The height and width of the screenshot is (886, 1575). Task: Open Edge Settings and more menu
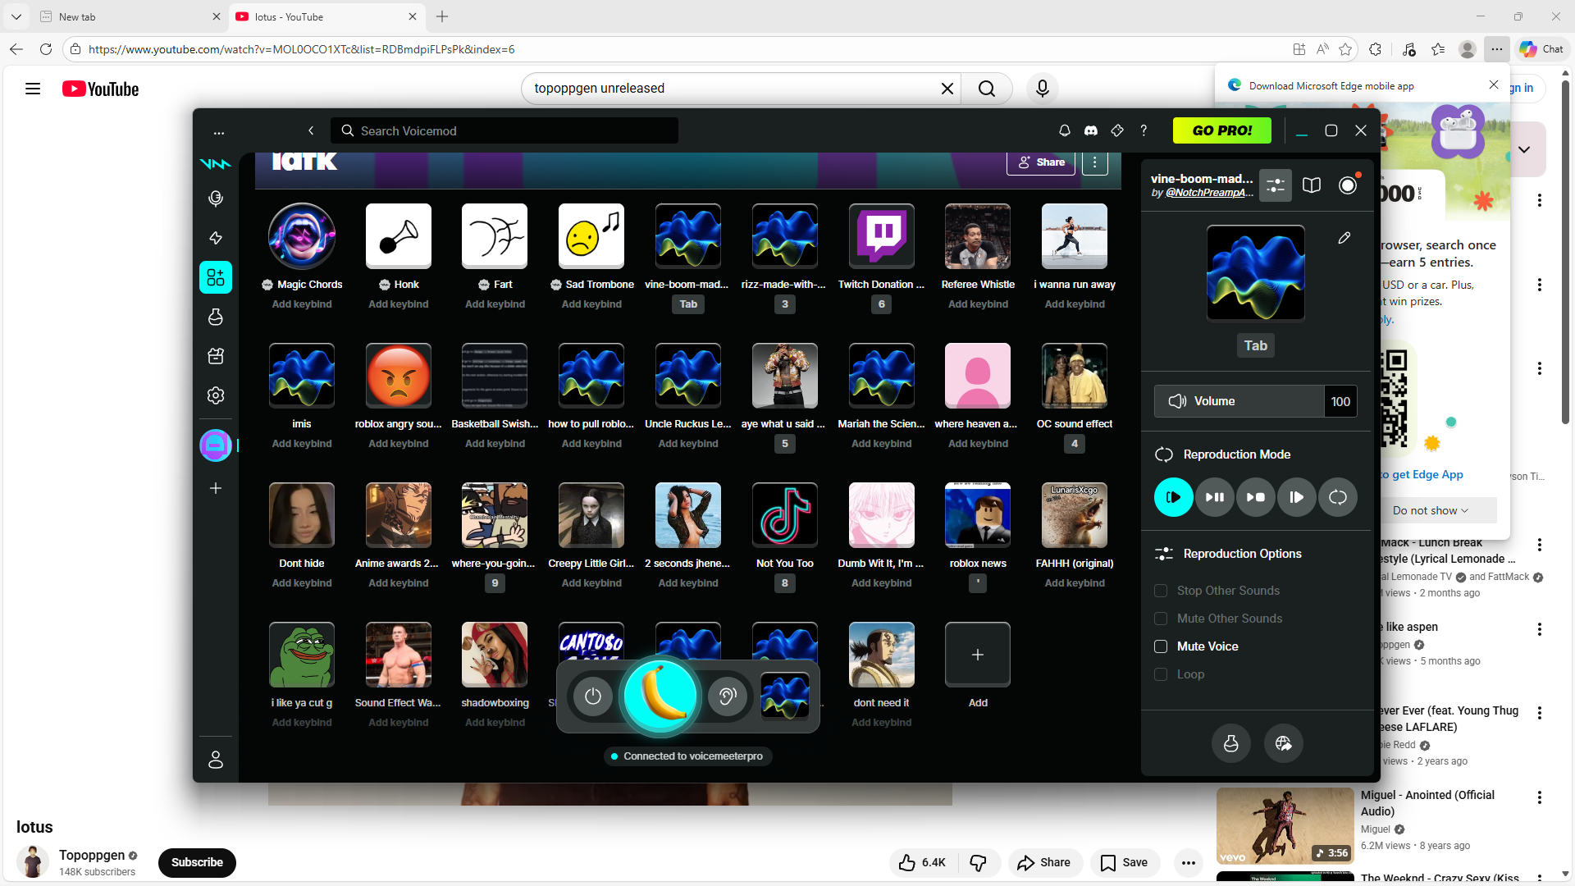(1497, 49)
